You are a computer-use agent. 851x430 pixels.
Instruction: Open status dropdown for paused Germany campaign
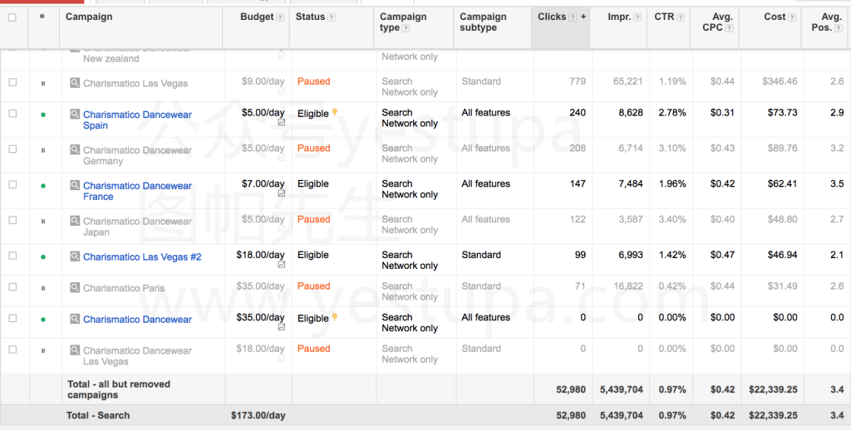coord(43,150)
